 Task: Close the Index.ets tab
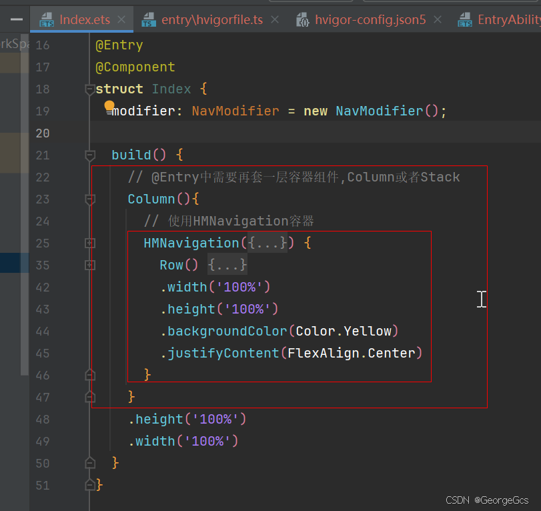[121, 19]
